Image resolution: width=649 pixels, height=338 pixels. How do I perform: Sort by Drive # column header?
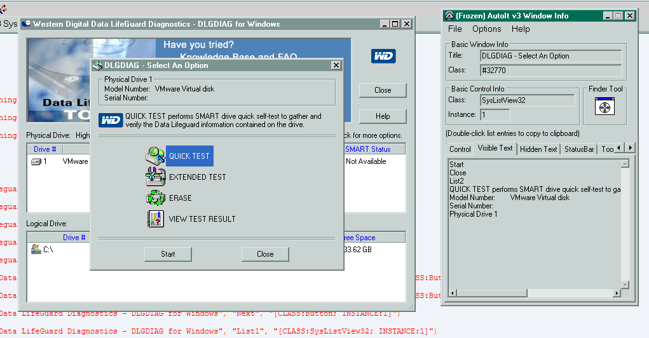tap(45, 149)
